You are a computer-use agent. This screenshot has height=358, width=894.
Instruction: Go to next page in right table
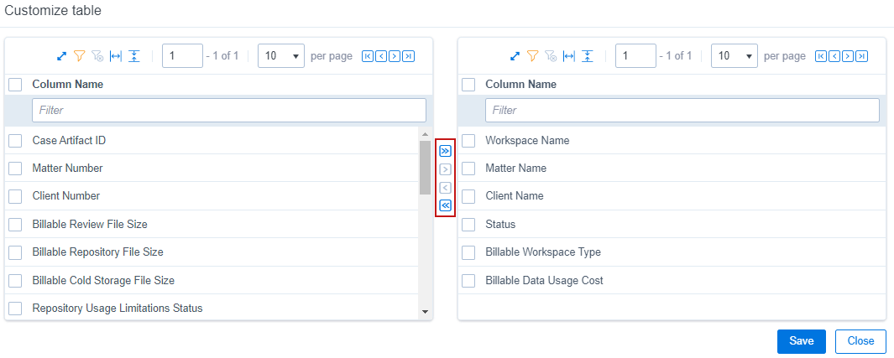848,56
